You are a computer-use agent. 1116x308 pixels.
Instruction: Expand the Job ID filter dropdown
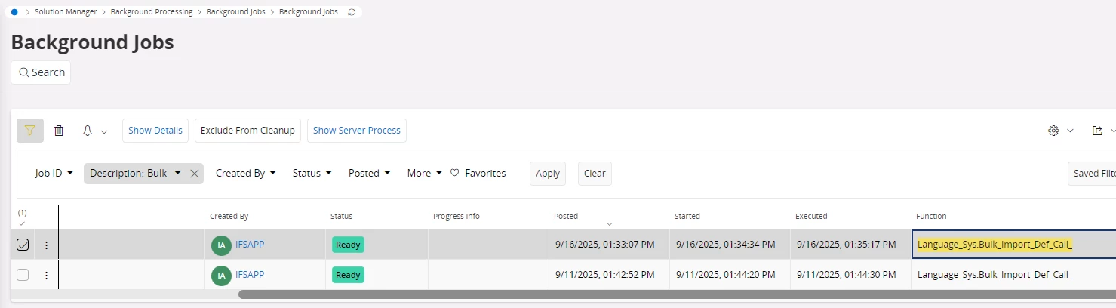[54, 173]
